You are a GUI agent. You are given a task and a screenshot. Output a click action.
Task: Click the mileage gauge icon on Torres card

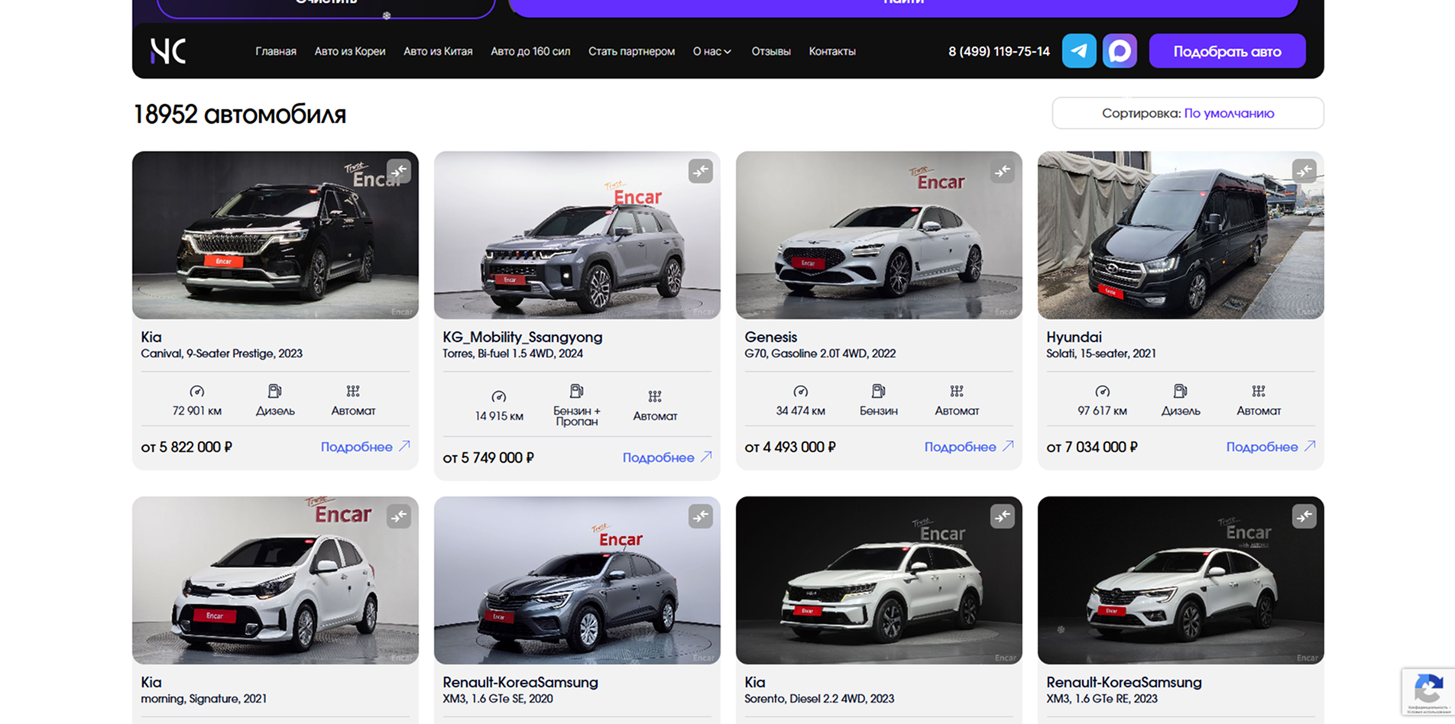(x=499, y=397)
